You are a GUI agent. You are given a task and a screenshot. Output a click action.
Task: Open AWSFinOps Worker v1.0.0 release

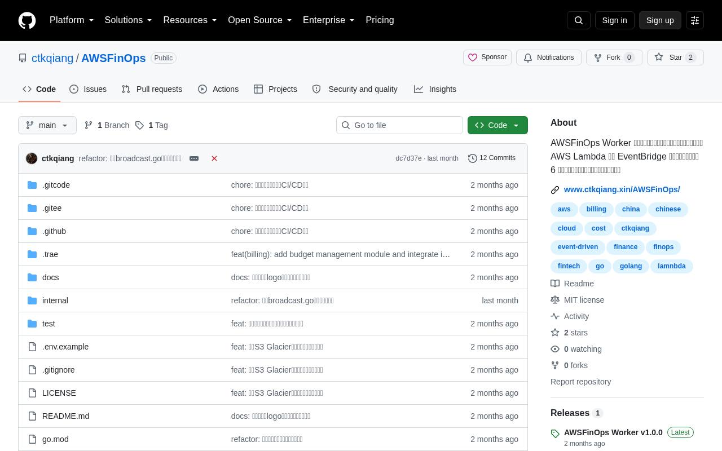click(x=613, y=432)
